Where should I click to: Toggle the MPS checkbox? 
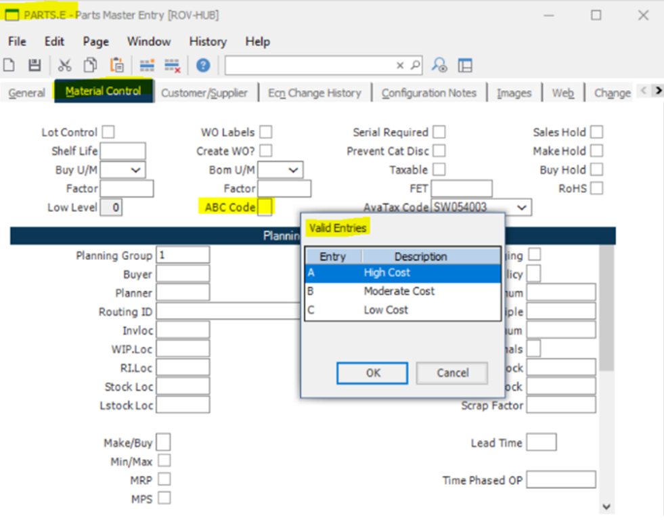coord(164,498)
